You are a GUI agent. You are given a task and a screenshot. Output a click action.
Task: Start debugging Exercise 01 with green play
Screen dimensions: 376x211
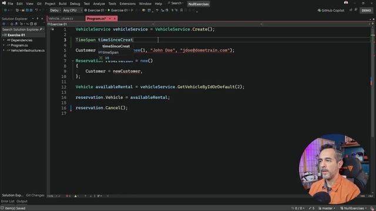[x=117, y=11]
